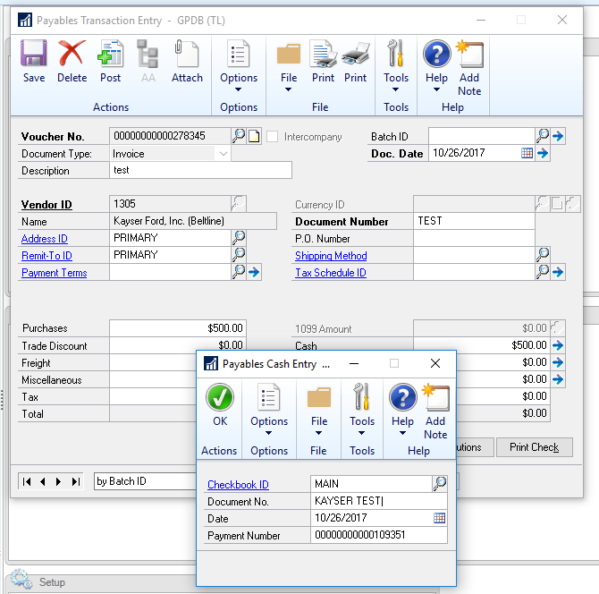Click the Attach paperclip icon

tap(187, 61)
